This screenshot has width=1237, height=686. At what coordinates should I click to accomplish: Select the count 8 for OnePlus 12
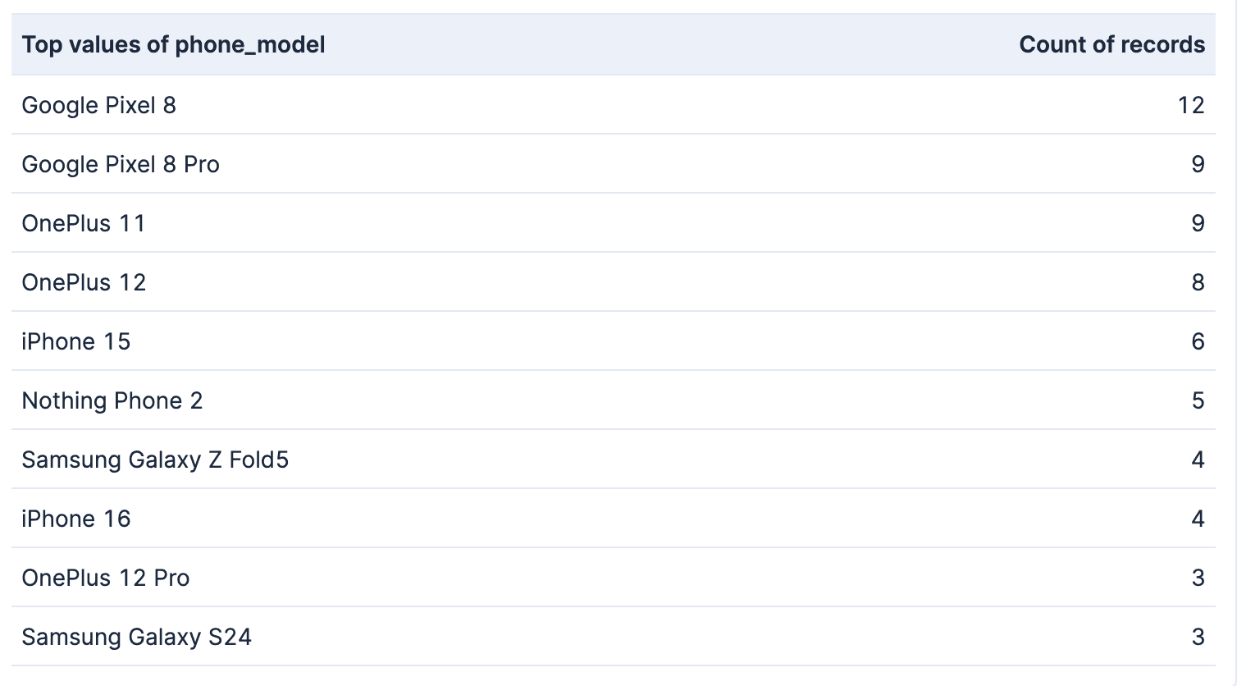(x=1198, y=282)
